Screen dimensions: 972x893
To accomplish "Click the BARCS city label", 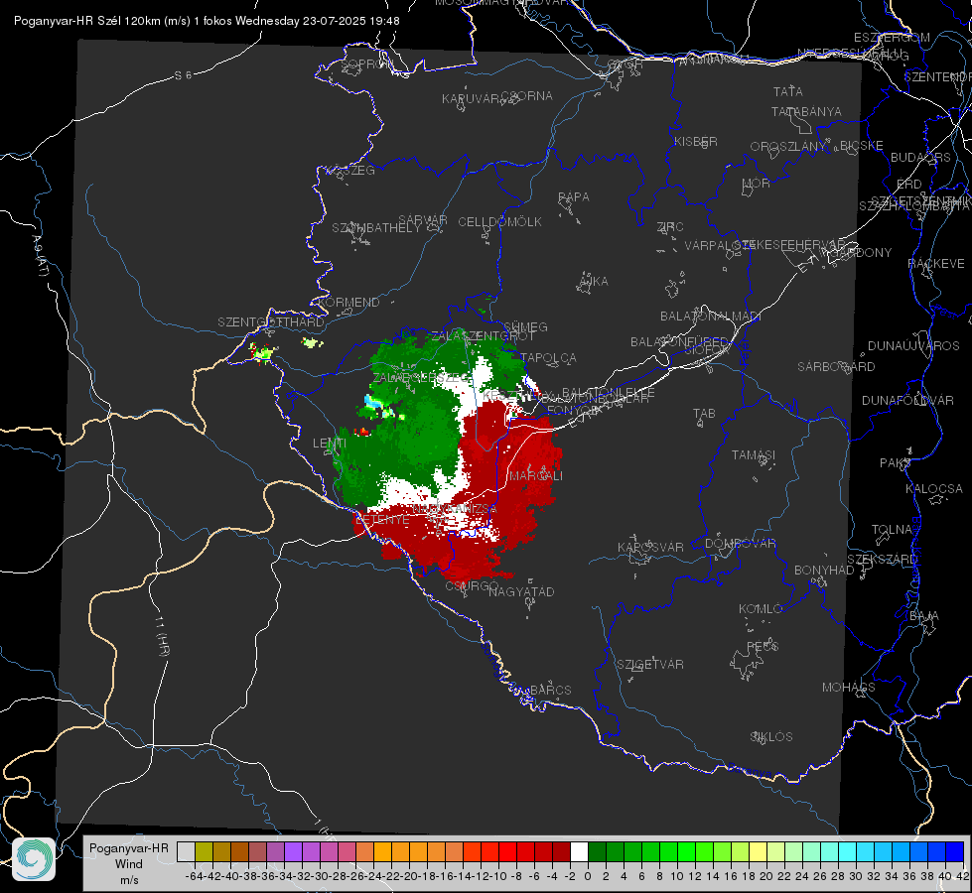I will 550,690.
